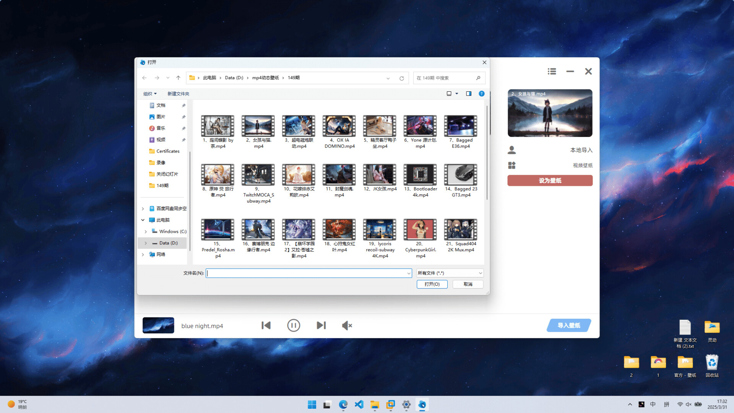Image resolution: width=734 pixels, height=413 pixels.
Task: Skip to the next wallpaper
Action: coord(321,325)
